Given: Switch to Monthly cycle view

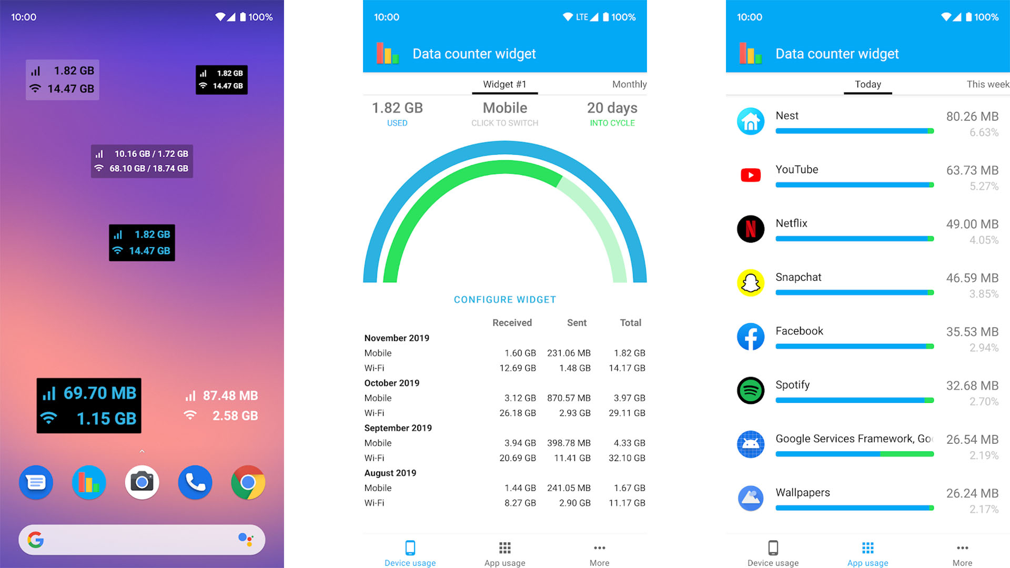Looking at the screenshot, I should [x=628, y=85].
